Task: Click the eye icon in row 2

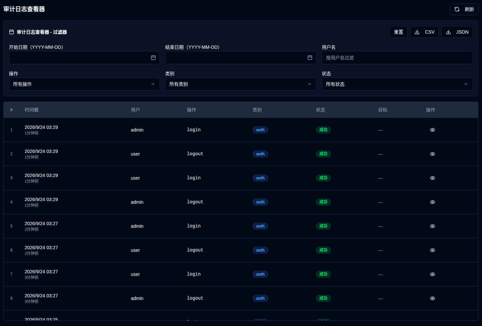Action: point(433,154)
